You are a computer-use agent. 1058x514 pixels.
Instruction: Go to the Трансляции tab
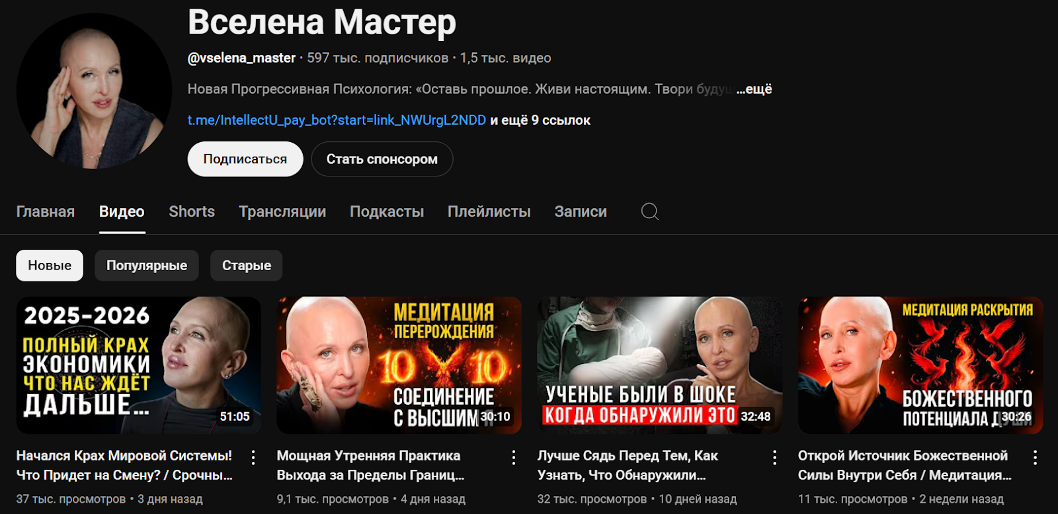pyautogui.click(x=282, y=211)
